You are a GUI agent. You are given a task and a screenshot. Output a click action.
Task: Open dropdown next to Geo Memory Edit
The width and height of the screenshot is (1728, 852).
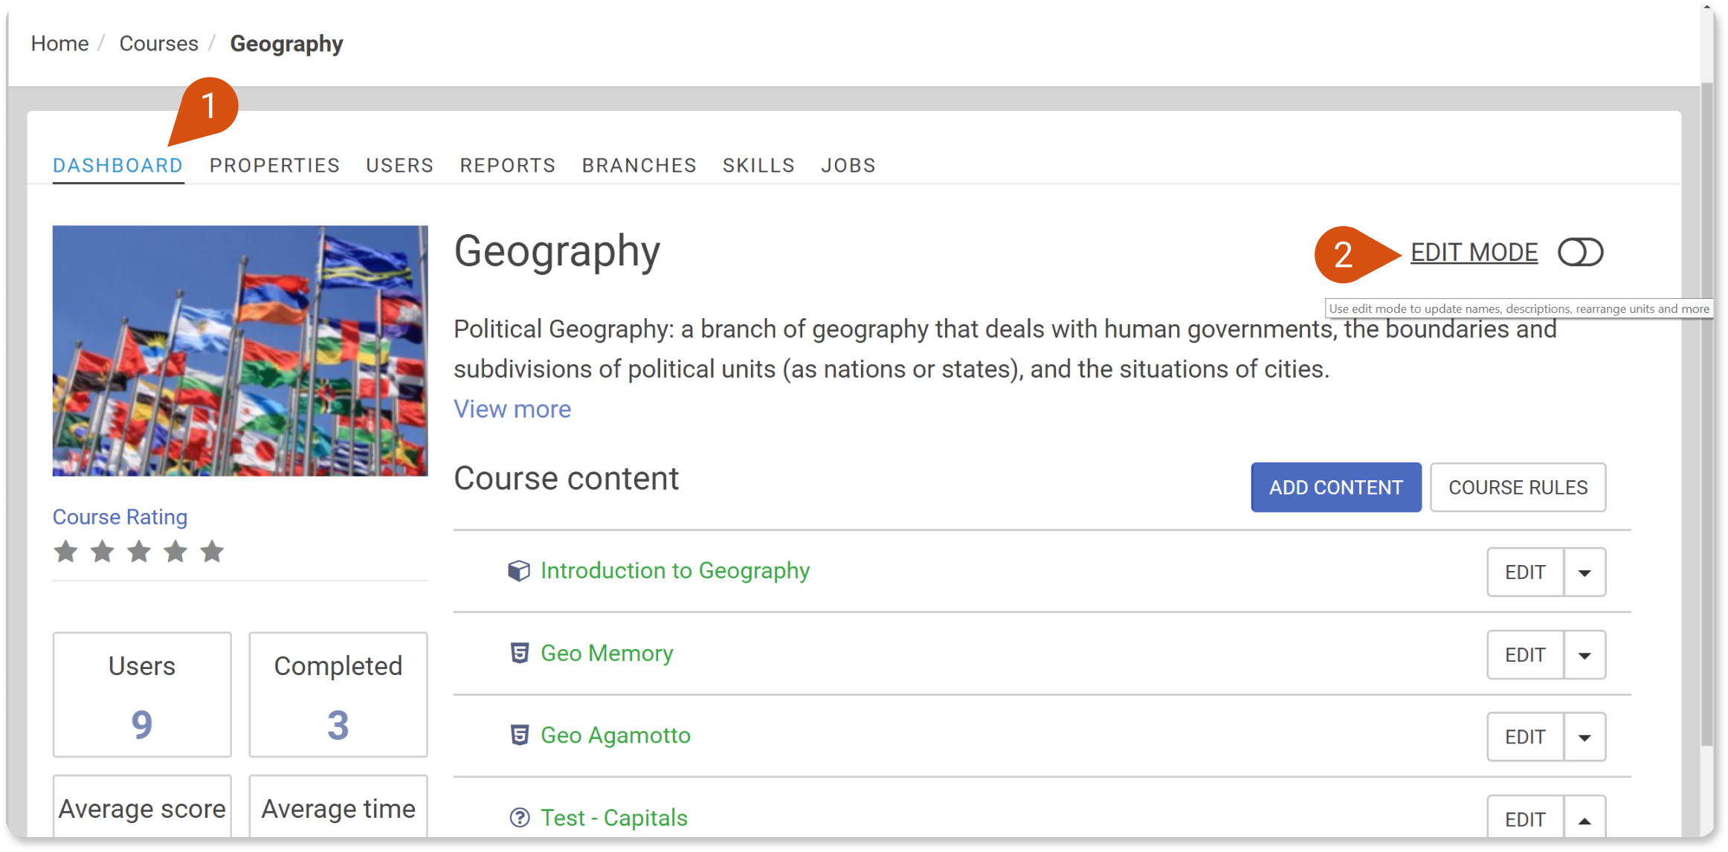tap(1584, 655)
